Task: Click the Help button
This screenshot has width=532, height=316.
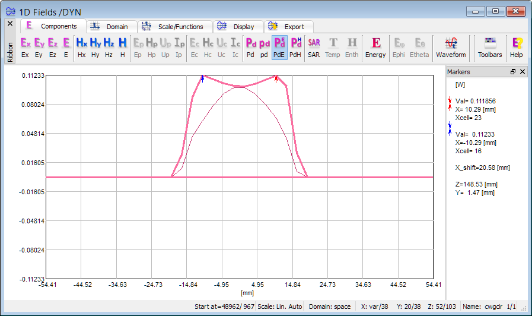Action: pyautogui.click(x=517, y=46)
